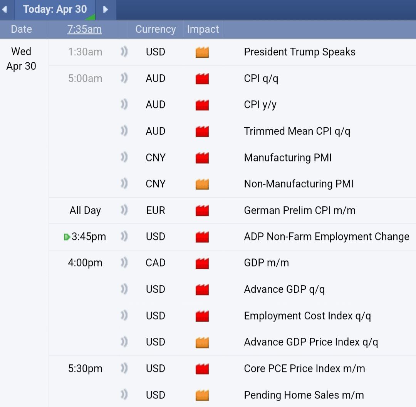416x407 pixels.
Task: Click orange impact icon for President Trump Speaks
Action: (202, 52)
